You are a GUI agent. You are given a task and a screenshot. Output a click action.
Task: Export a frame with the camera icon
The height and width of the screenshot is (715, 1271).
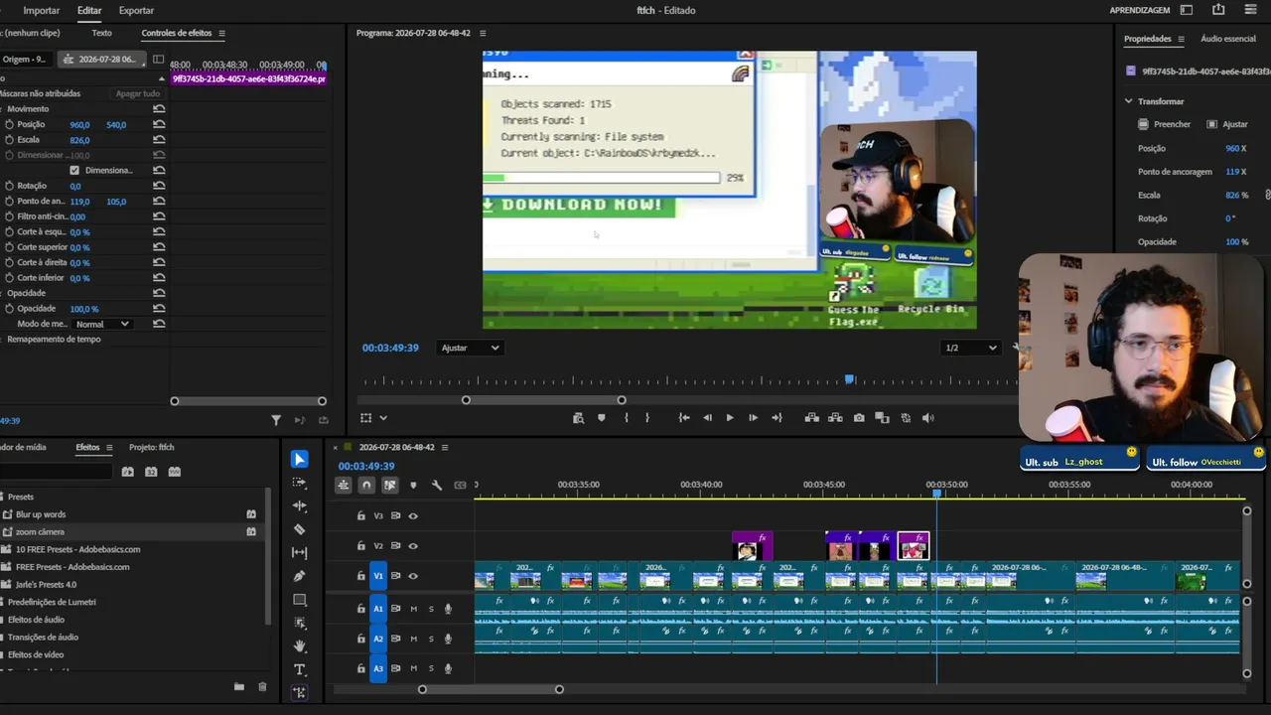859,418
